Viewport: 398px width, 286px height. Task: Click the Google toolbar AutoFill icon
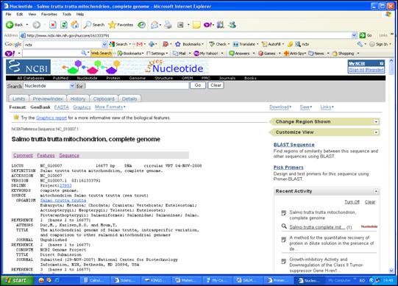[265, 44]
